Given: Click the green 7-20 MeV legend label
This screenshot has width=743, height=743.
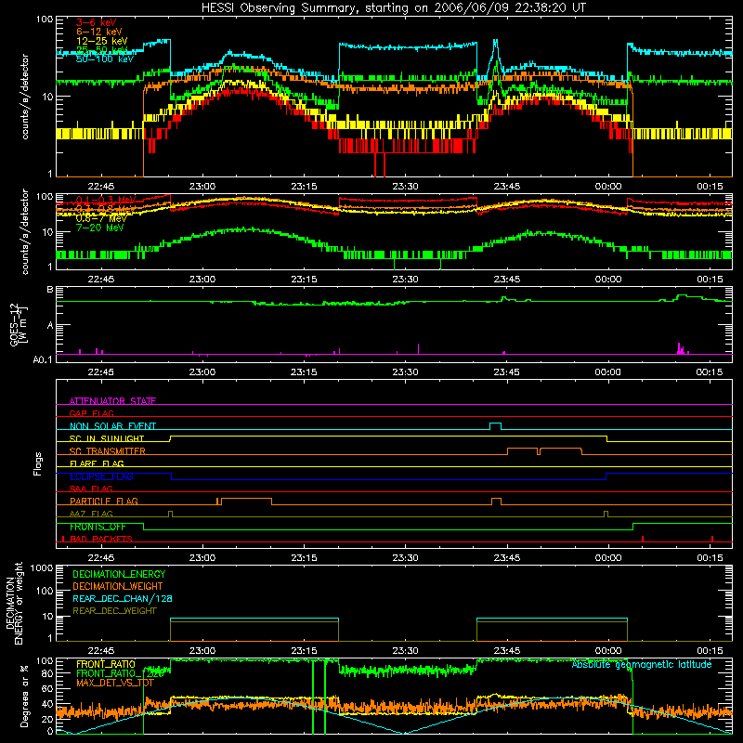Looking at the screenshot, I should (x=100, y=228).
